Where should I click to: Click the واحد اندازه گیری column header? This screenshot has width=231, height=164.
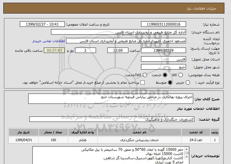click(x=82, y=132)
